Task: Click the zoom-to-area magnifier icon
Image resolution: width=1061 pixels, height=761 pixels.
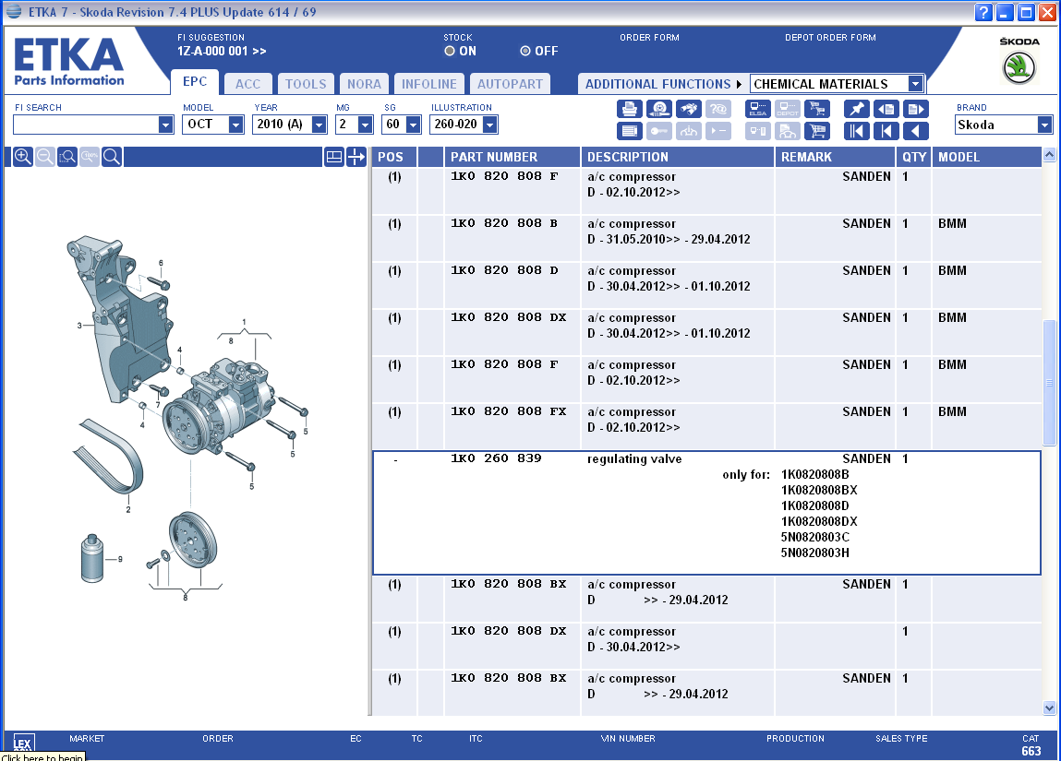Action: [x=67, y=157]
